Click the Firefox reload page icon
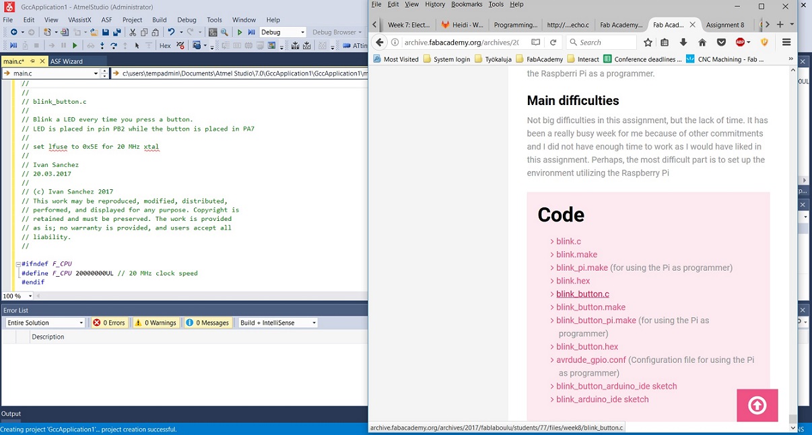The width and height of the screenshot is (812, 435). click(553, 42)
